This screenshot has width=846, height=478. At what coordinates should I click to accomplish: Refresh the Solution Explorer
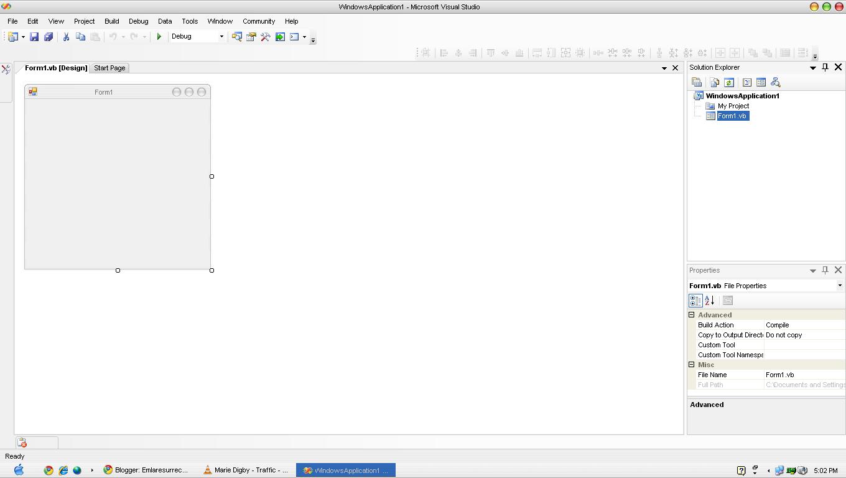pos(729,82)
